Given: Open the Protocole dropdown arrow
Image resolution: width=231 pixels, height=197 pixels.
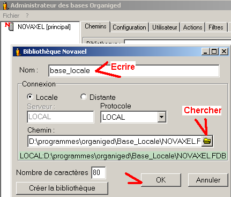Looking at the screenshot, I should (162, 117).
